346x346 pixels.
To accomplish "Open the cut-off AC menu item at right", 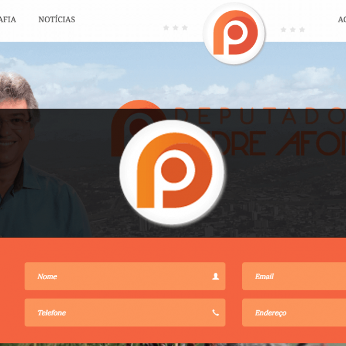I will (x=342, y=19).
